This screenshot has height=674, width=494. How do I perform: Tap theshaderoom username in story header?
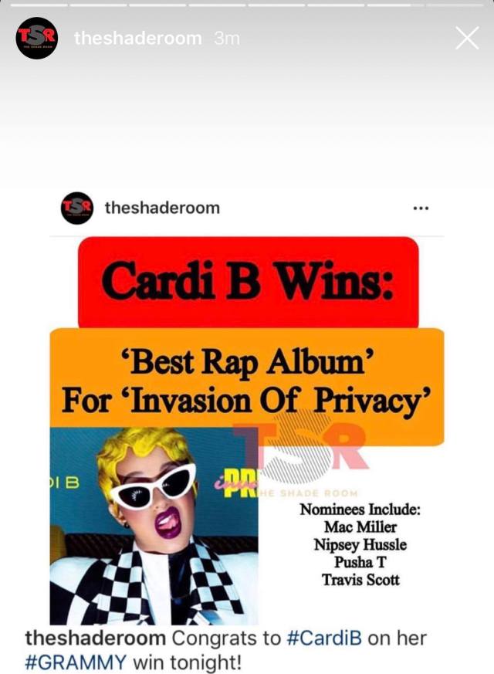[x=138, y=39]
